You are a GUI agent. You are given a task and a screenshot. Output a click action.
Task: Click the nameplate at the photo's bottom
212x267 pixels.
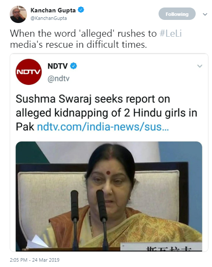[x=161, y=247]
